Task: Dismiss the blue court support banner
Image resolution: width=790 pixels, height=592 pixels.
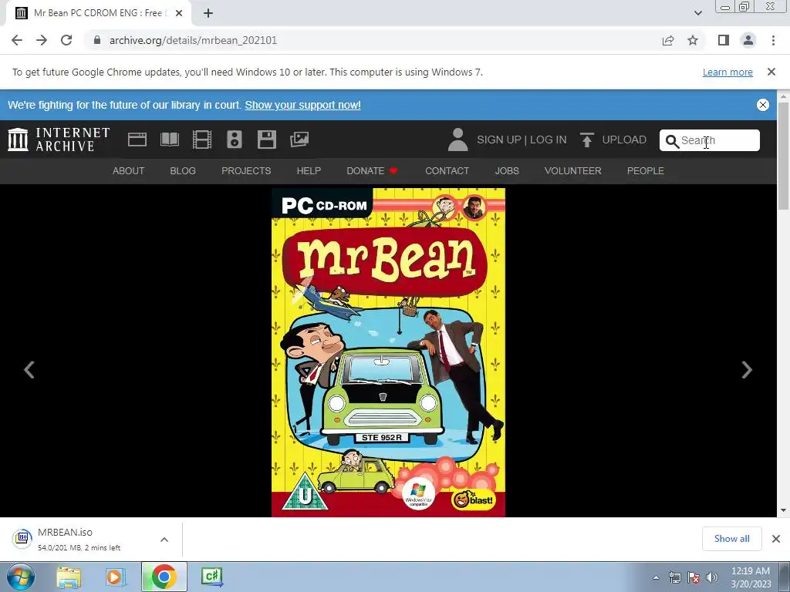Action: click(x=763, y=105)
